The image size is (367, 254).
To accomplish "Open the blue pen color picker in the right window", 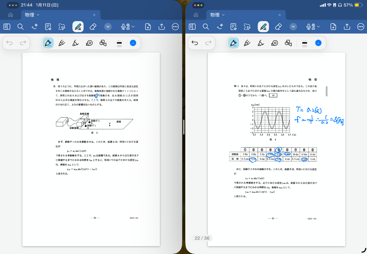I will pyautogui.click(x=318, y=43).
